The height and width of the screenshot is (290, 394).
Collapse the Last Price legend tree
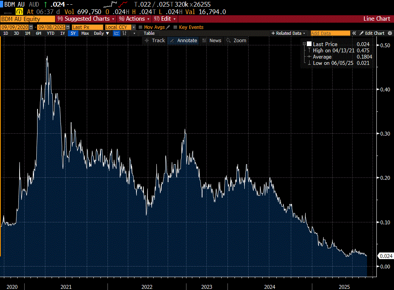click(x=304, y=44)
